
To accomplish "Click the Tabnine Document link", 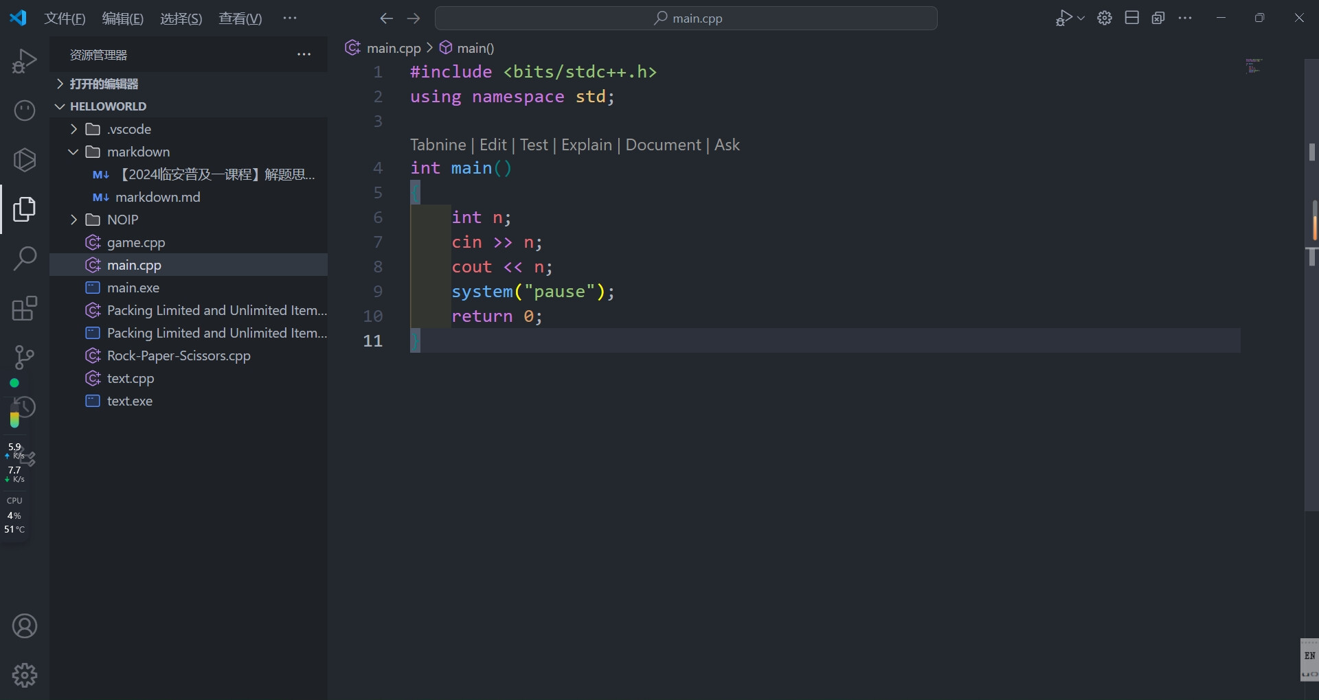I will (663, 145).
